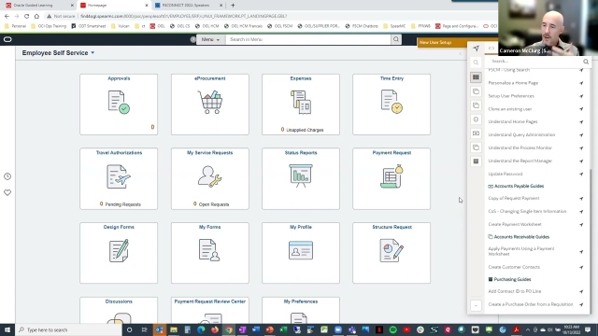Viewport: 598px width, 336px height.
Task: Open My Service Requests tile
Action: (x=209, y=178)
